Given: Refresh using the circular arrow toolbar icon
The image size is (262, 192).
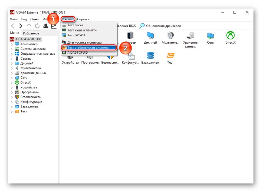Looking at the screenshot, I should coord(37,26).
